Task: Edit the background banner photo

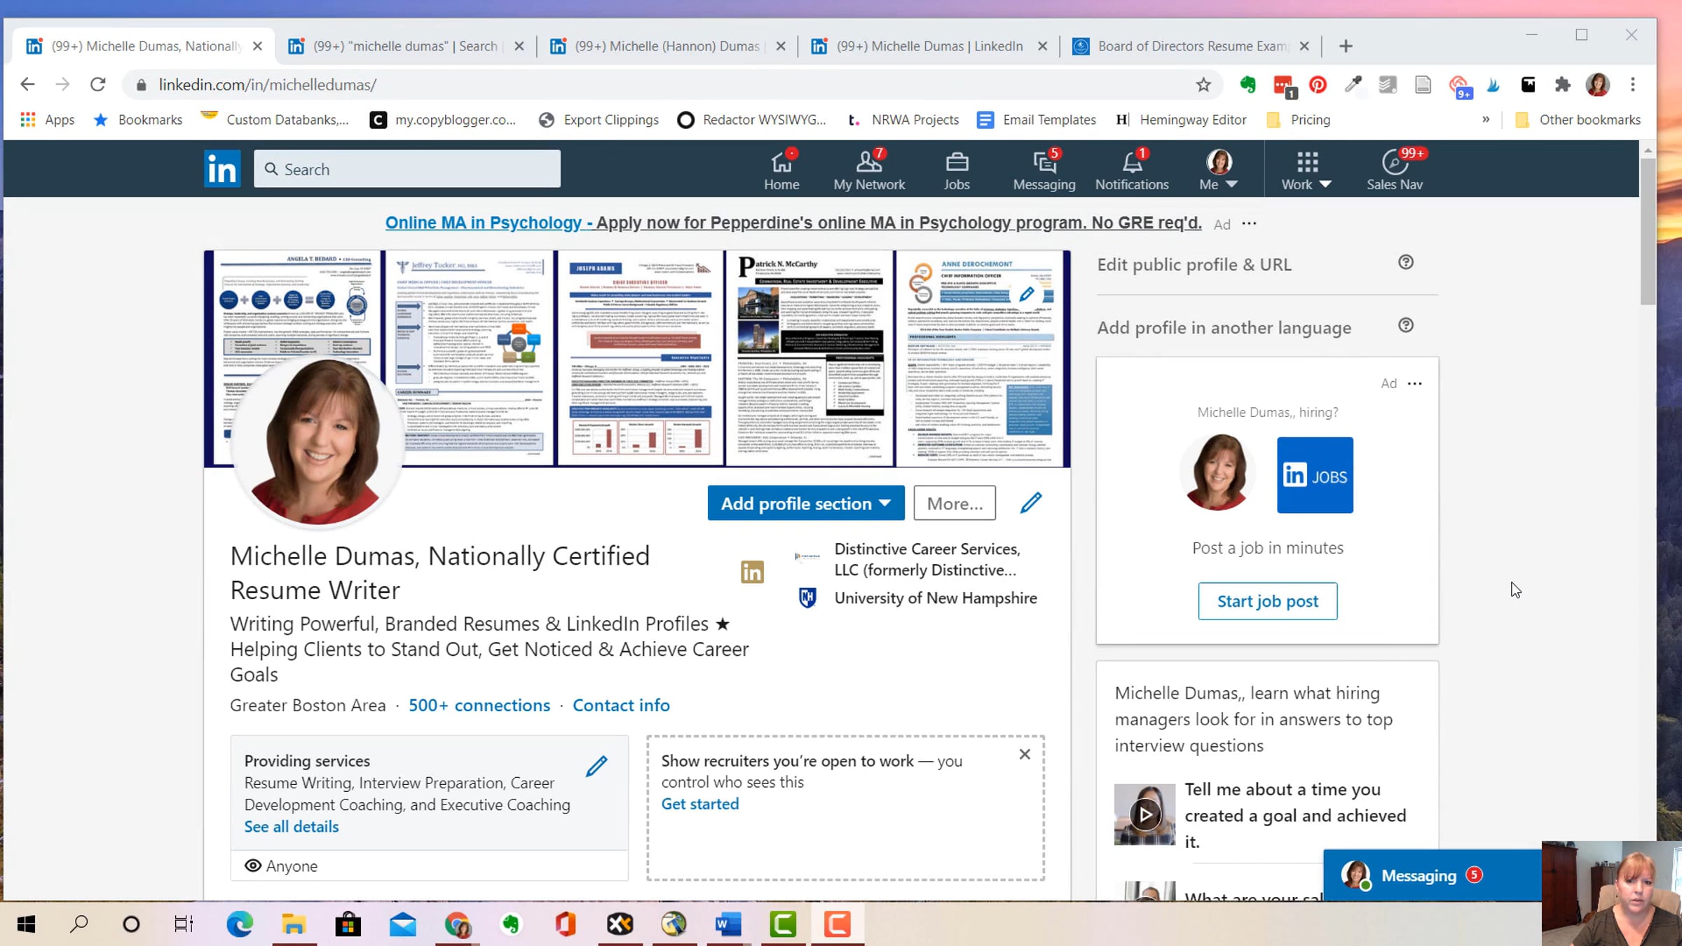Action: click(1027, 294)
